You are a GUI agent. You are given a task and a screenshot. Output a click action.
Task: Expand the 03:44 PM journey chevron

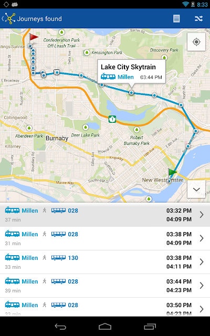202,286
